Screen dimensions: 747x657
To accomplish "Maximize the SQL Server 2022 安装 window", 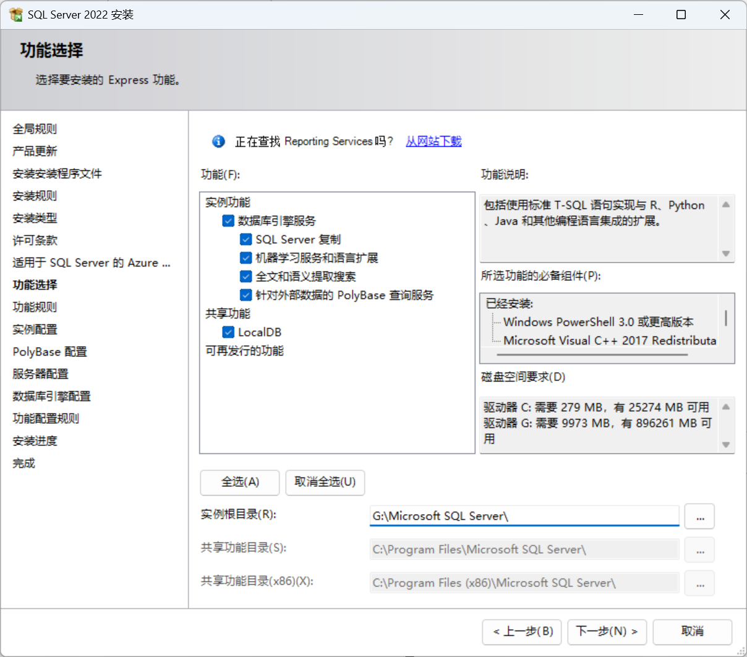I will tap(681, 15).
